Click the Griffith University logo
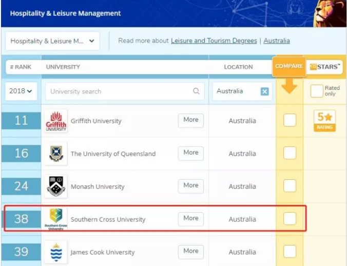This screenshot has height=266, width=347. click(x=56, y=121)
